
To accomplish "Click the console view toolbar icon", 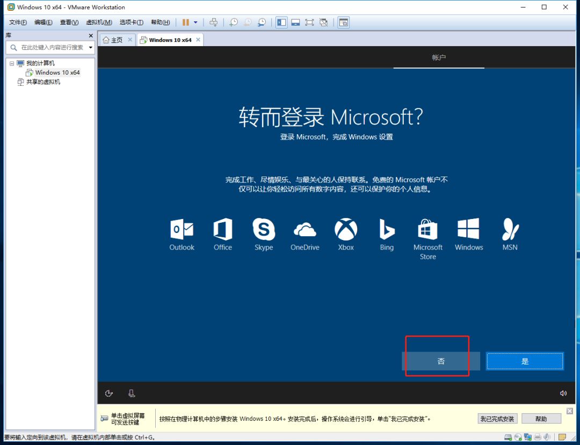I will pos(344,22).
